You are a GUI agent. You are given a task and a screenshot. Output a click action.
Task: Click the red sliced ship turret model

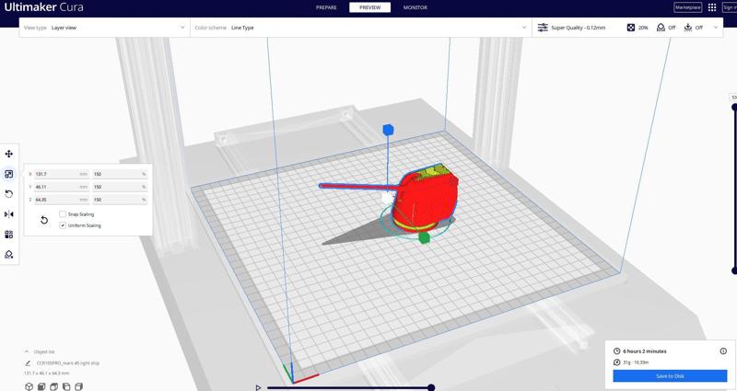[x=425, y=198]
